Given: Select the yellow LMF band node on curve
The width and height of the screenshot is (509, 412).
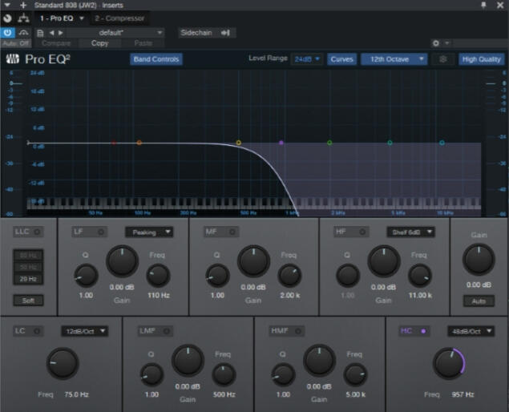Looking at the screenshot, I should click(238, 143).
